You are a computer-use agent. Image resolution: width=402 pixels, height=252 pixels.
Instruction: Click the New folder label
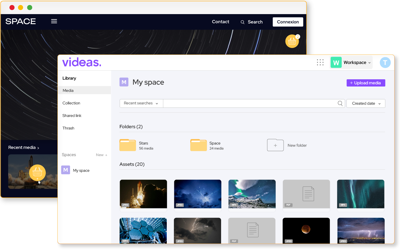click(x=297, y=145)
